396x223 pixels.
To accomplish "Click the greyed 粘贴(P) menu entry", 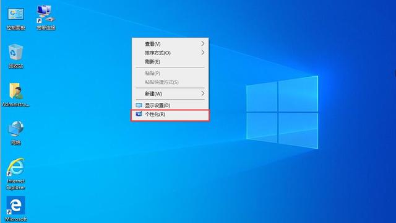I will tap(170, 73).
